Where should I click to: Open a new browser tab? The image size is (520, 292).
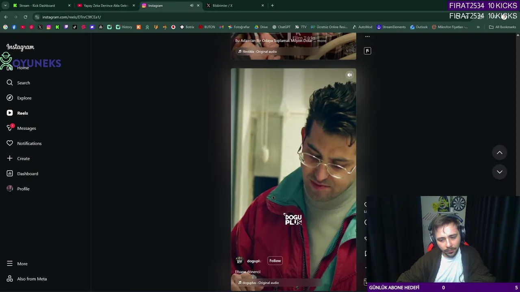click(x=272, y=6)
